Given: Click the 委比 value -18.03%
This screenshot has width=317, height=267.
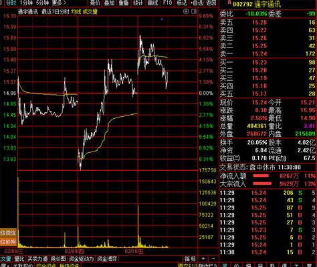Looking at the screenshot, I should pos(256,14).
